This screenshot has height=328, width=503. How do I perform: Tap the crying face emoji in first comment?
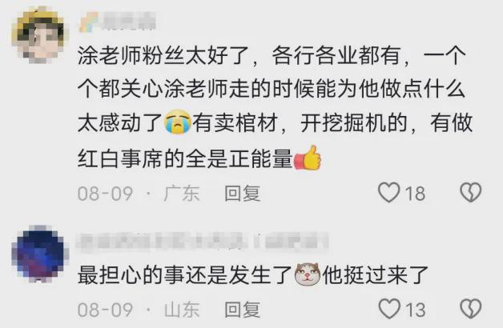point(178,122)
